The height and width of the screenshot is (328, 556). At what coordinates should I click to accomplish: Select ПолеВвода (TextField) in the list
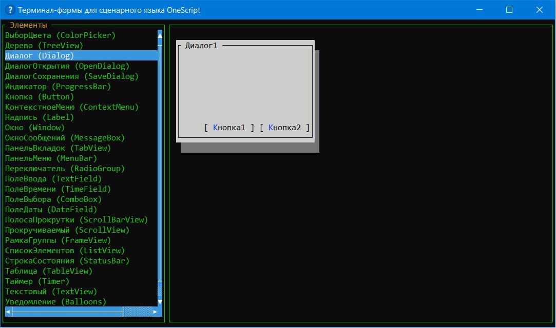point(53,179)
